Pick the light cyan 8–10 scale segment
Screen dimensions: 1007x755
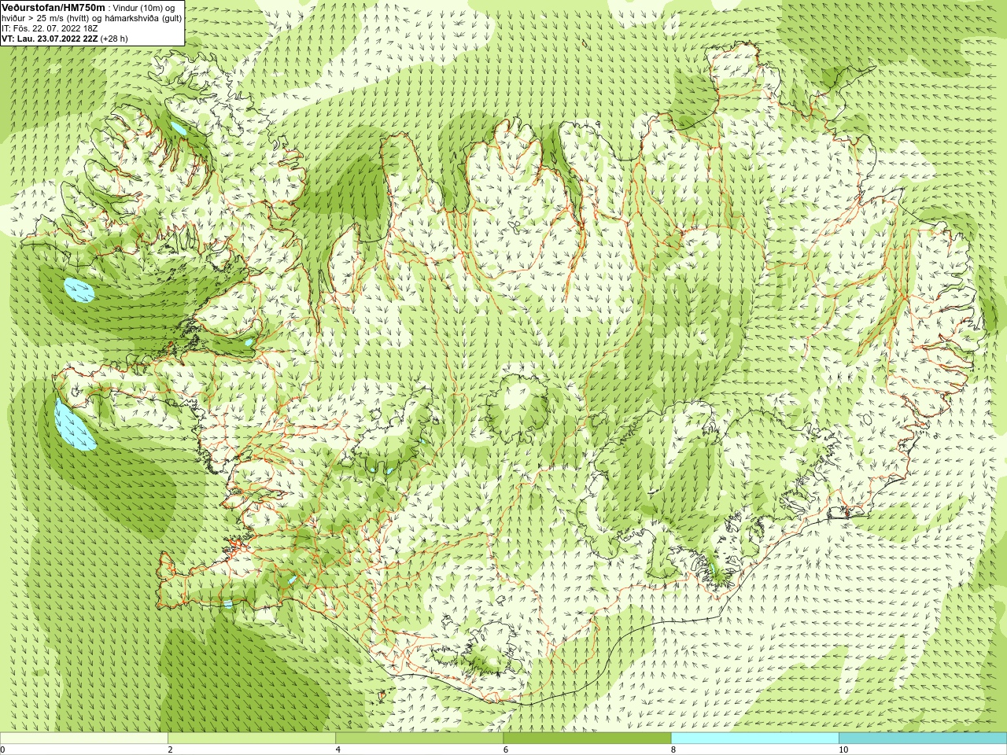tap(755, 738)
